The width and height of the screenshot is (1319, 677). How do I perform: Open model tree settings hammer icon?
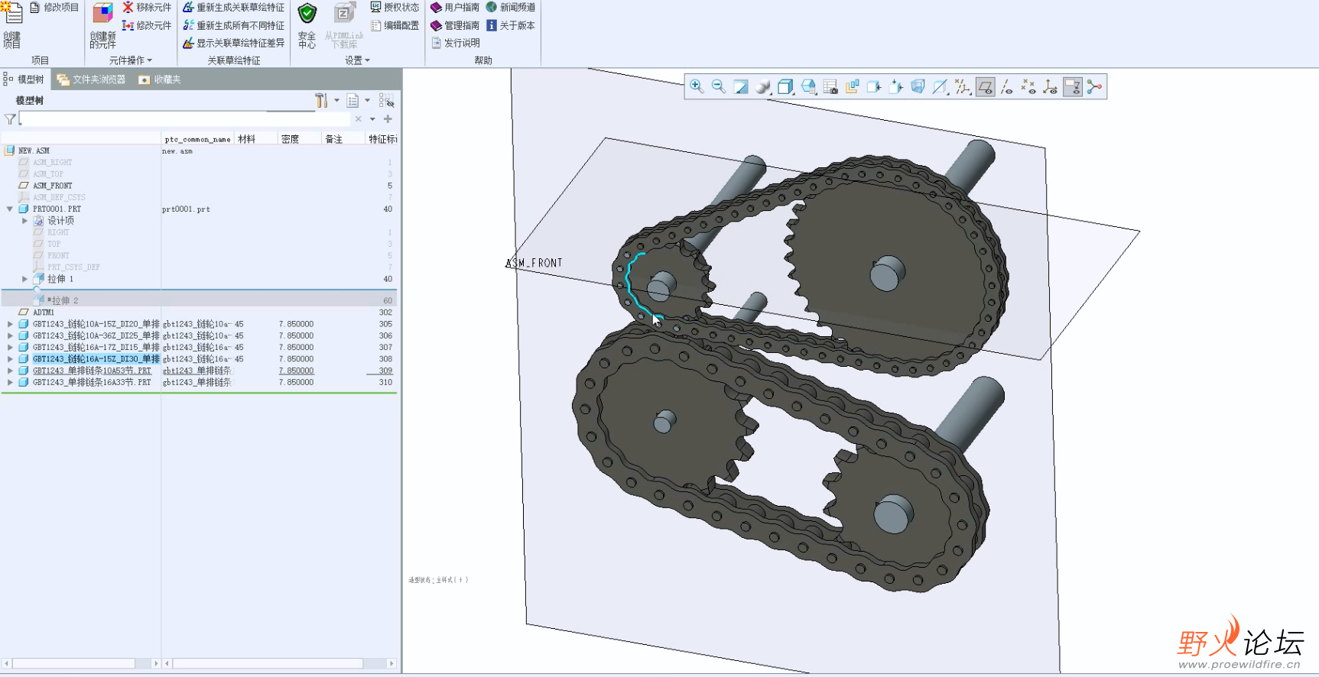point(322,101)
